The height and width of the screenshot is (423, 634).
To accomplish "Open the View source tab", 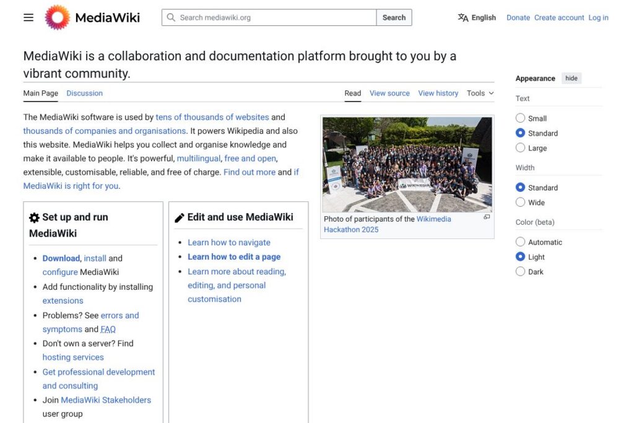I will point(389,94).
